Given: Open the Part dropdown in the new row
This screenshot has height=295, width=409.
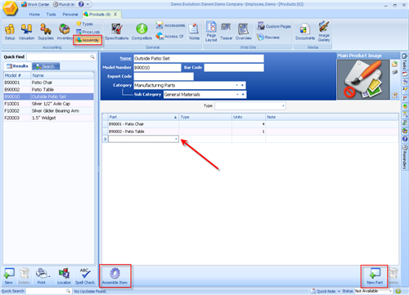Looking at the screenshot, I should pyautogui.click(x=176, y=139).
